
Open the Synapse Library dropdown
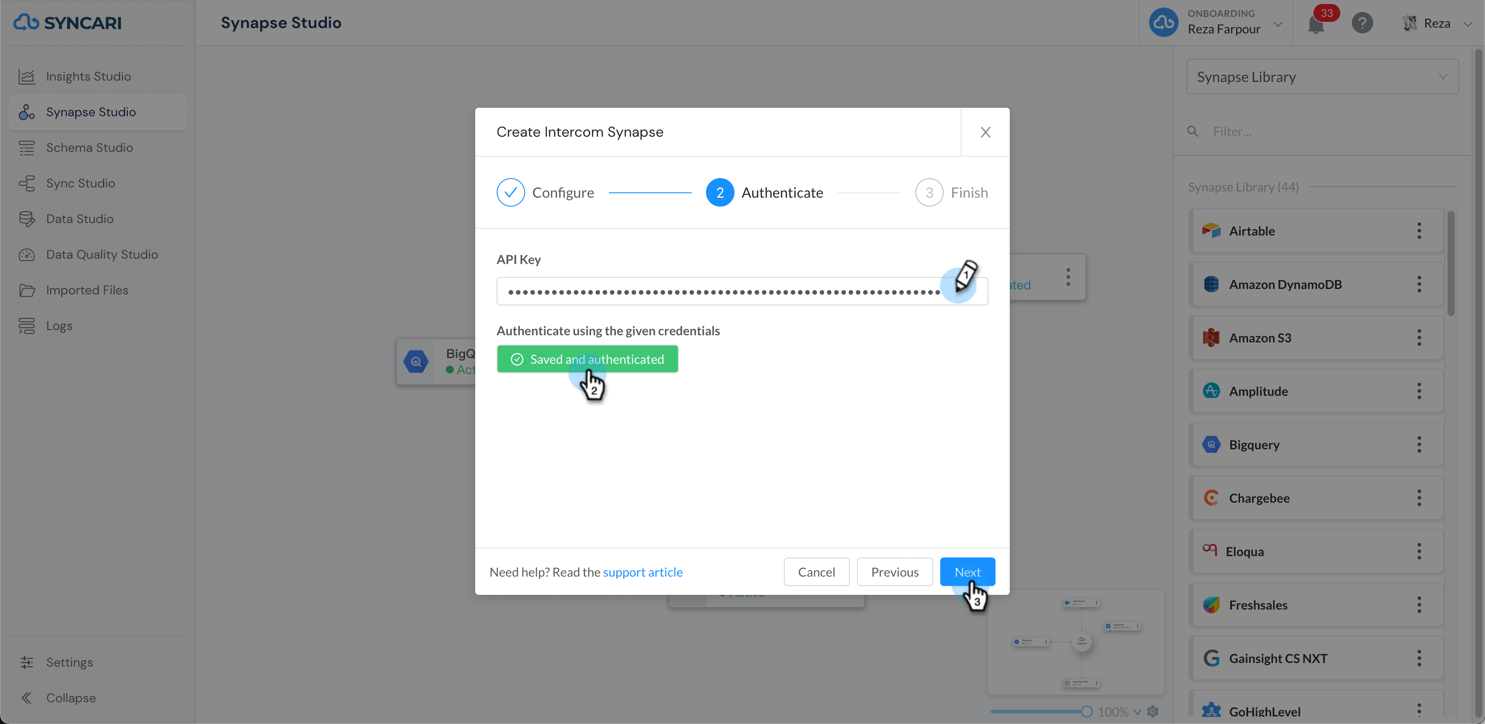coord(1322,77)
